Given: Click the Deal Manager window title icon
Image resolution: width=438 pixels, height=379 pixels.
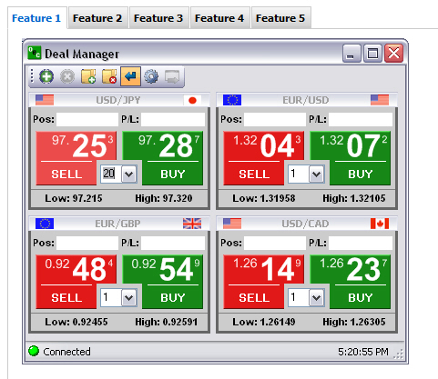Looking at the screenshot, I should pyautogui.click(x=34, y=53).
